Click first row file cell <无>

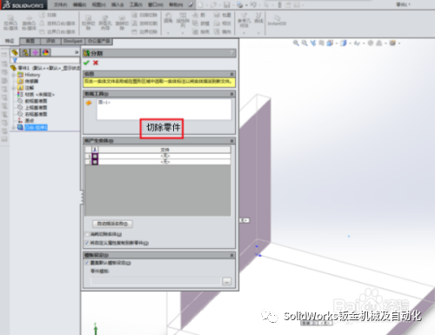164,156
